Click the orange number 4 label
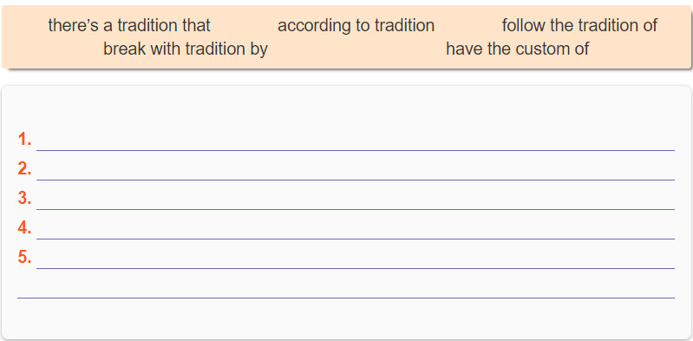693x341 pixels. pyautogui.click(x=25, y=228)
